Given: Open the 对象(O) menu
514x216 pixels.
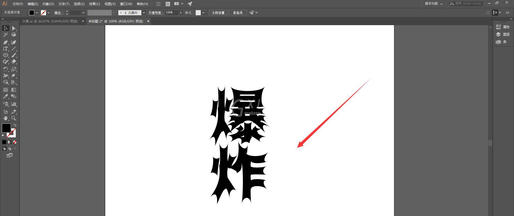Looking at the screenshot, I should coord(48,4).
